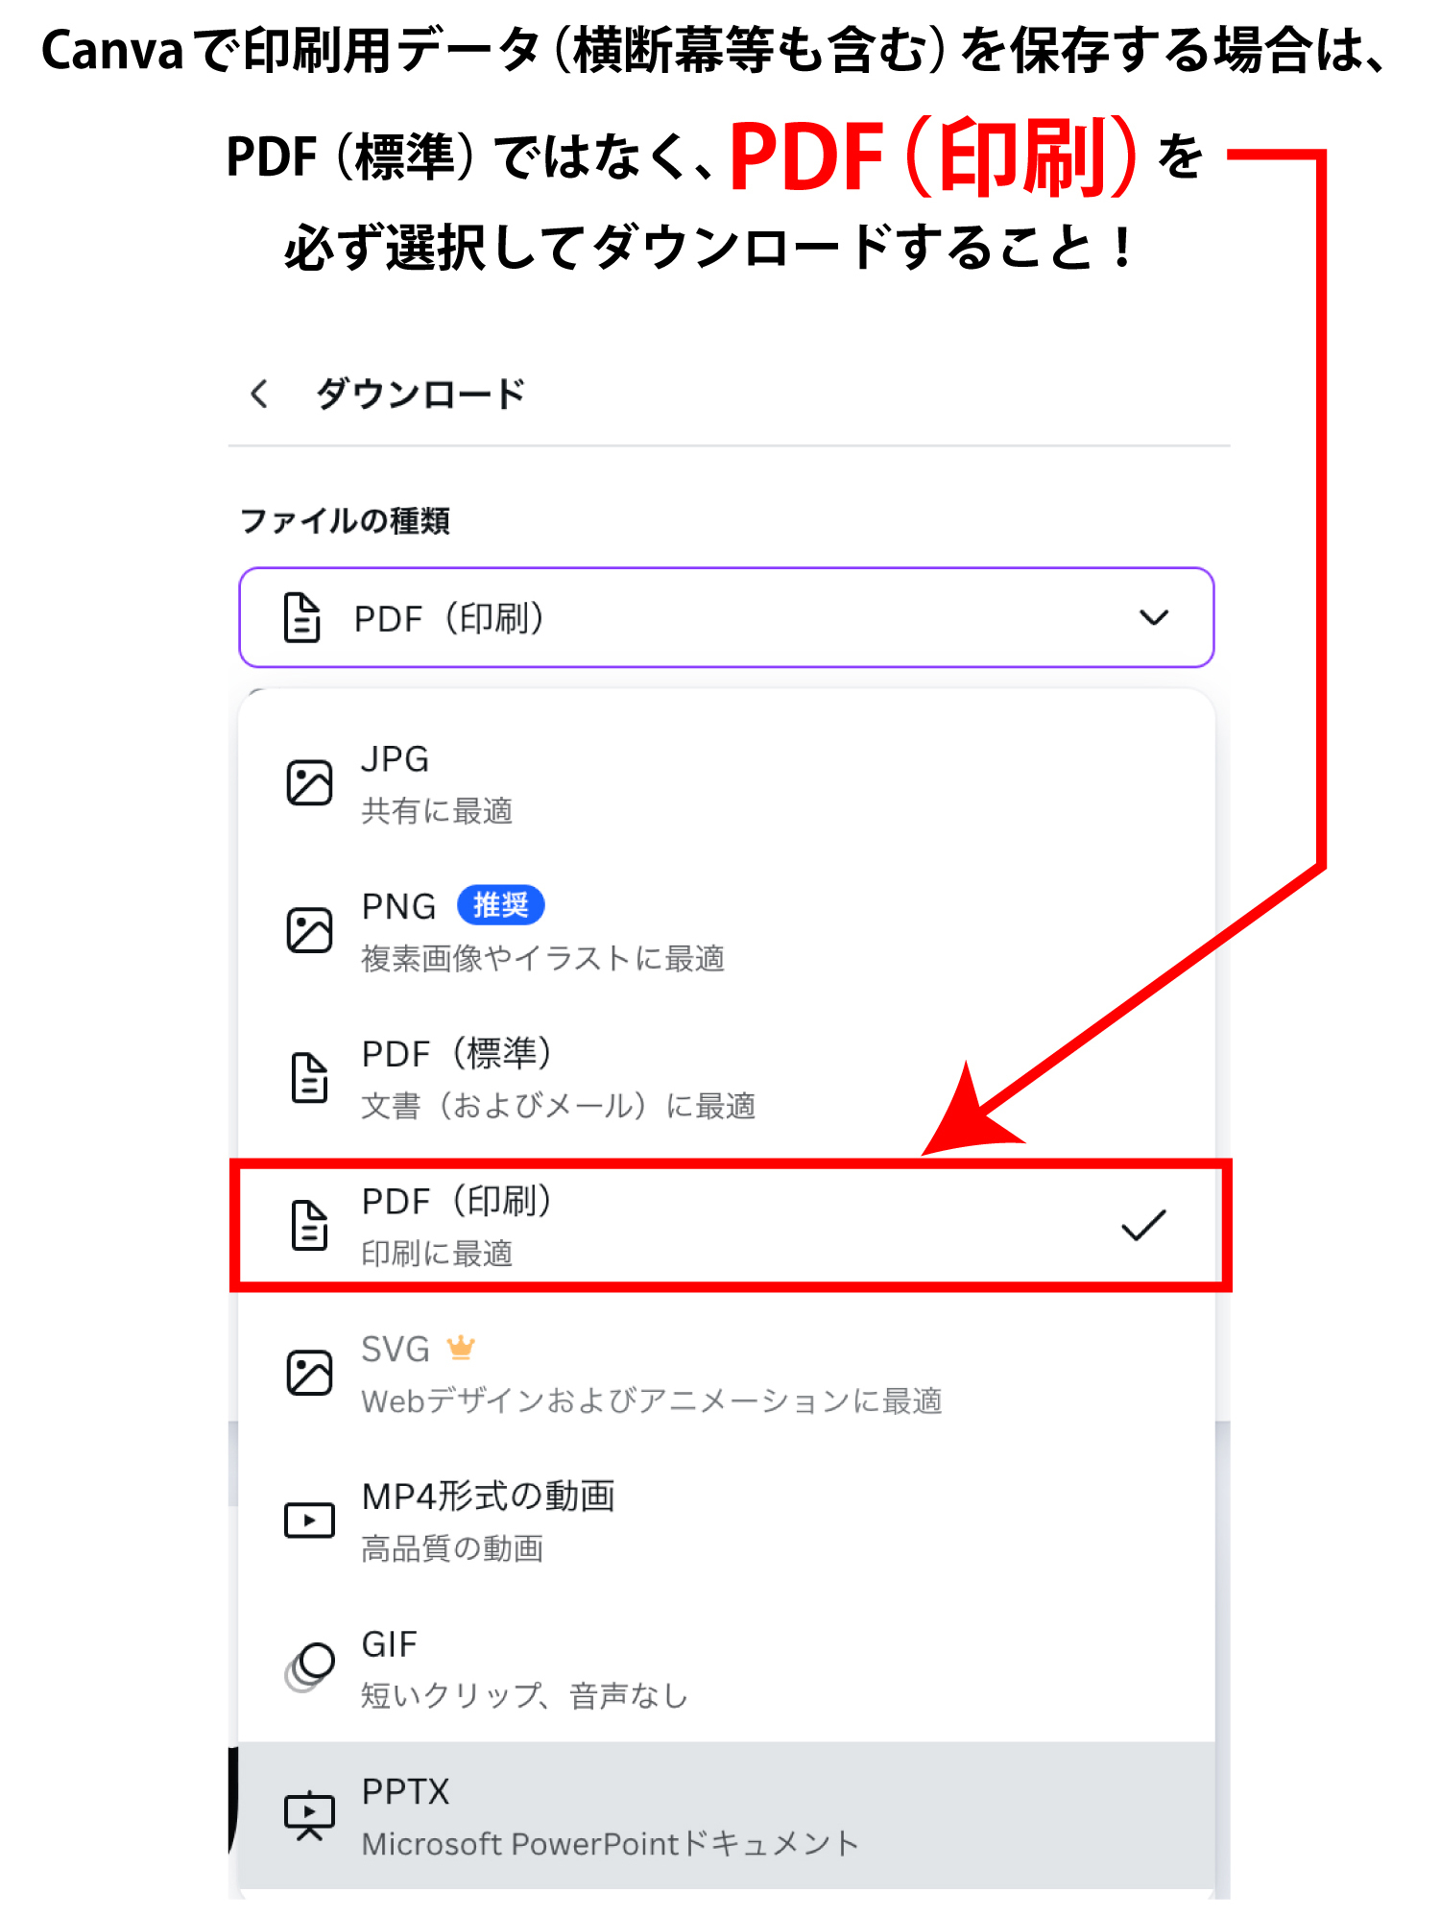The height and width of the screenshot is (1916, 1440).
Task: Click the SVG image icon
Action: pyautogui.click(x=309, y=1373)
